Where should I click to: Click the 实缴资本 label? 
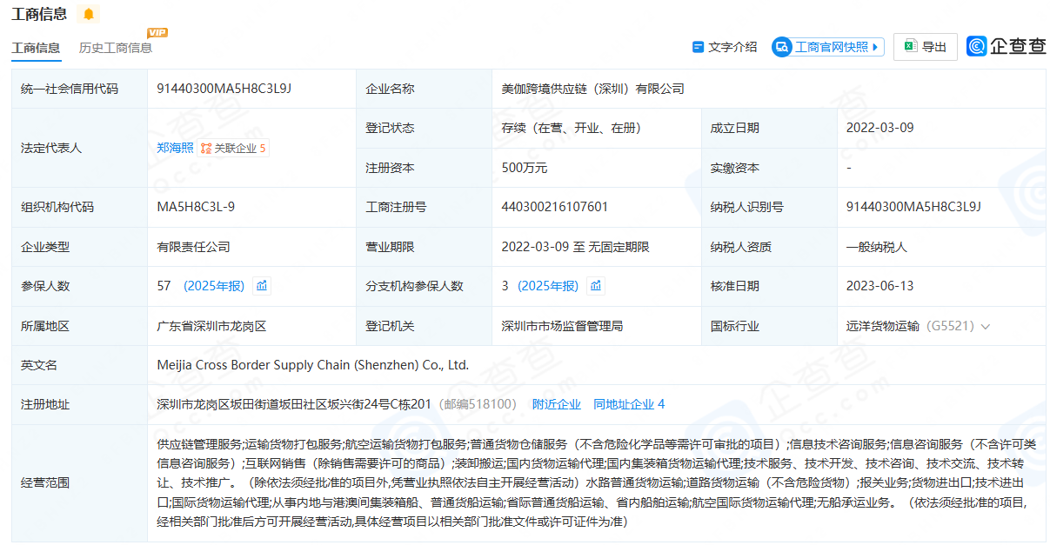(x=735, y=168)
